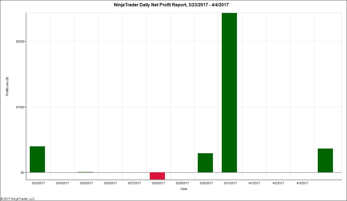This screenshot has width=347, height=201.
Task: Click the 3/27/2017 date label
Action: point(134,183)
